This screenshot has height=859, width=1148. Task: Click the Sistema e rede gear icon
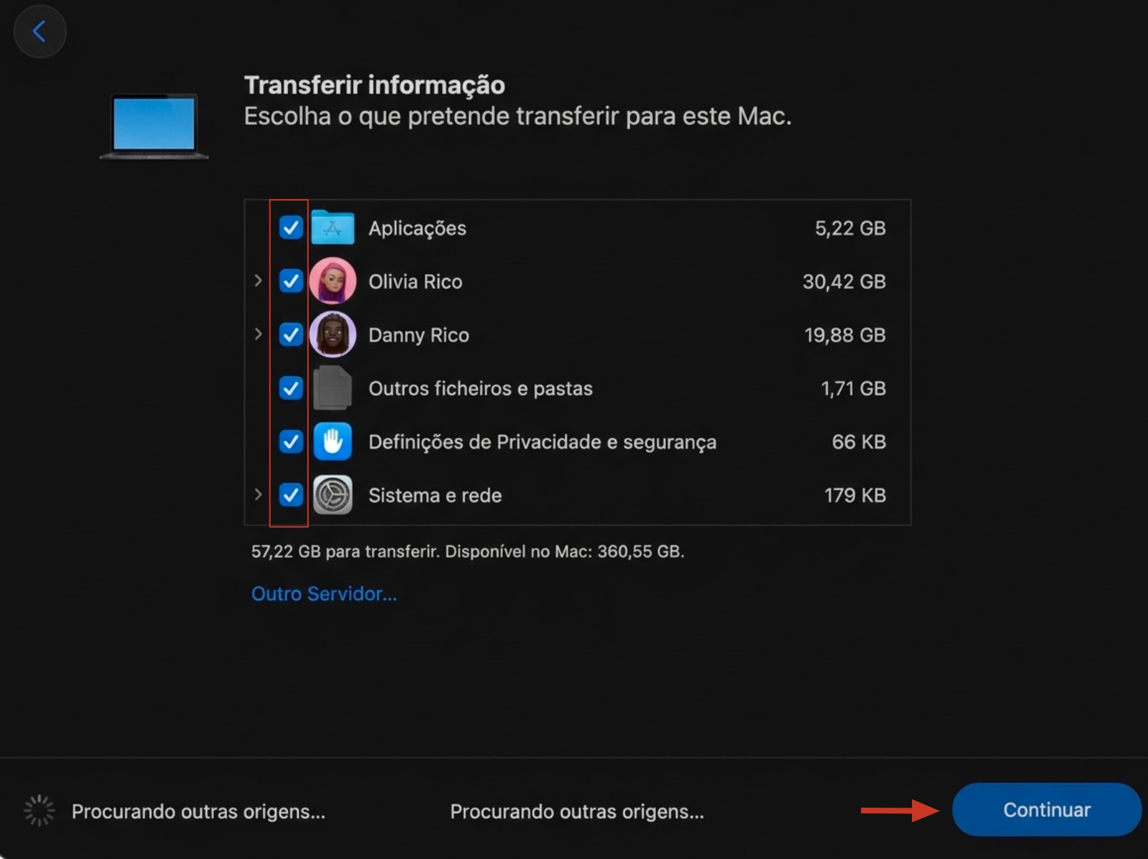(333, 495)
